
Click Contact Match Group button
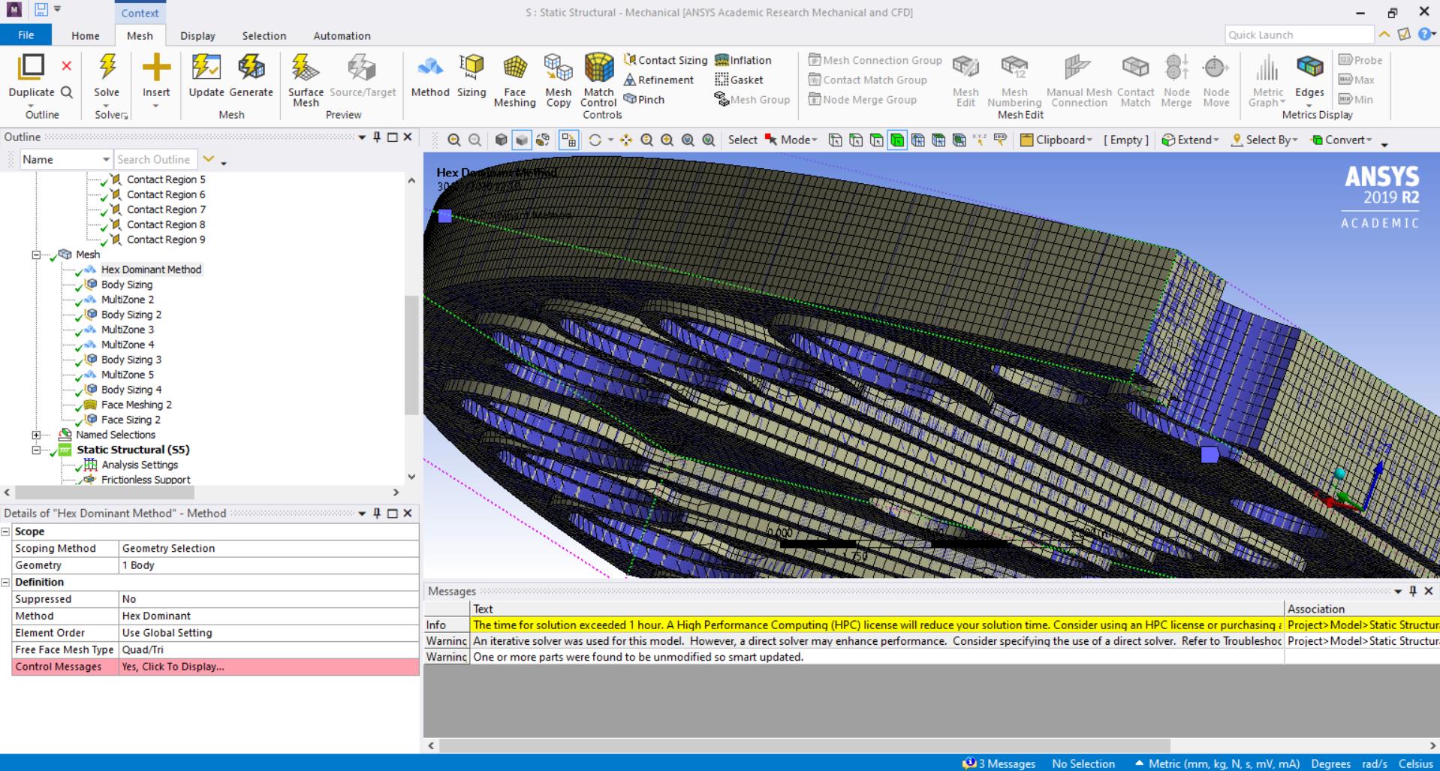[867, 80]
